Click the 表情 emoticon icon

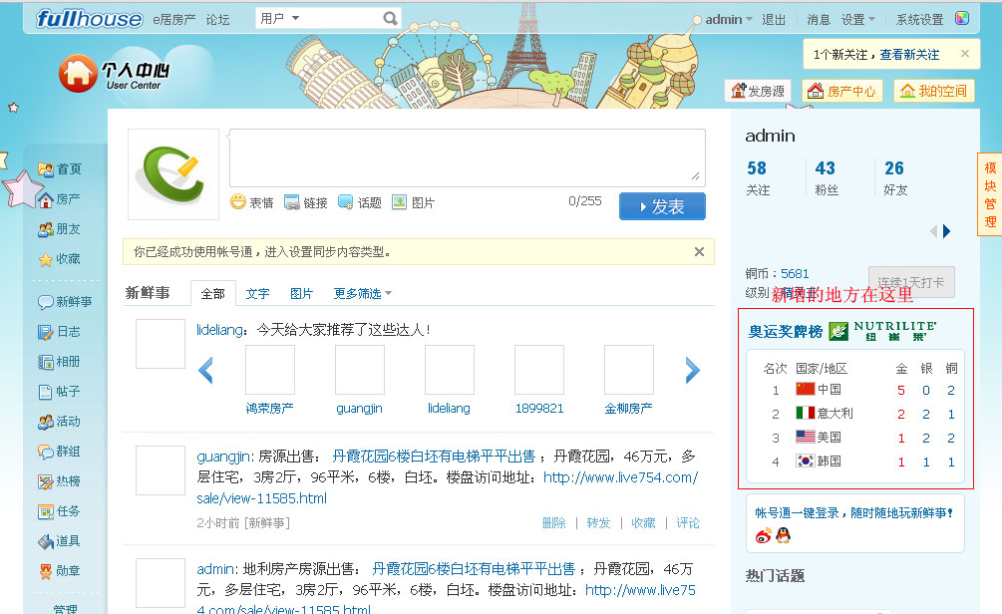coord(238,202)
